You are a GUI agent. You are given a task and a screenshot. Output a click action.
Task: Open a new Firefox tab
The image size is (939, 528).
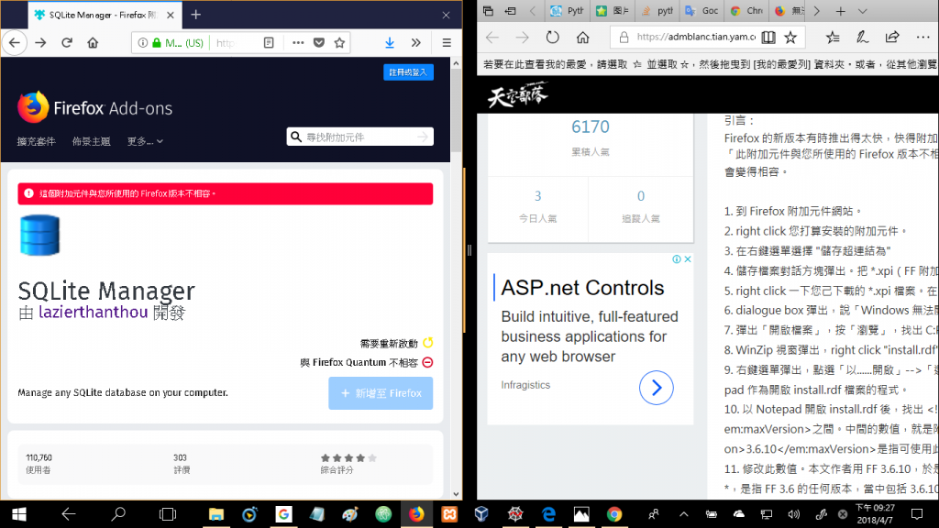pyautogui.click(x=196, y=15)
